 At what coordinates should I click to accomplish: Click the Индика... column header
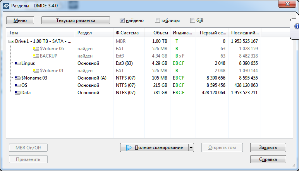pos(182,33)
